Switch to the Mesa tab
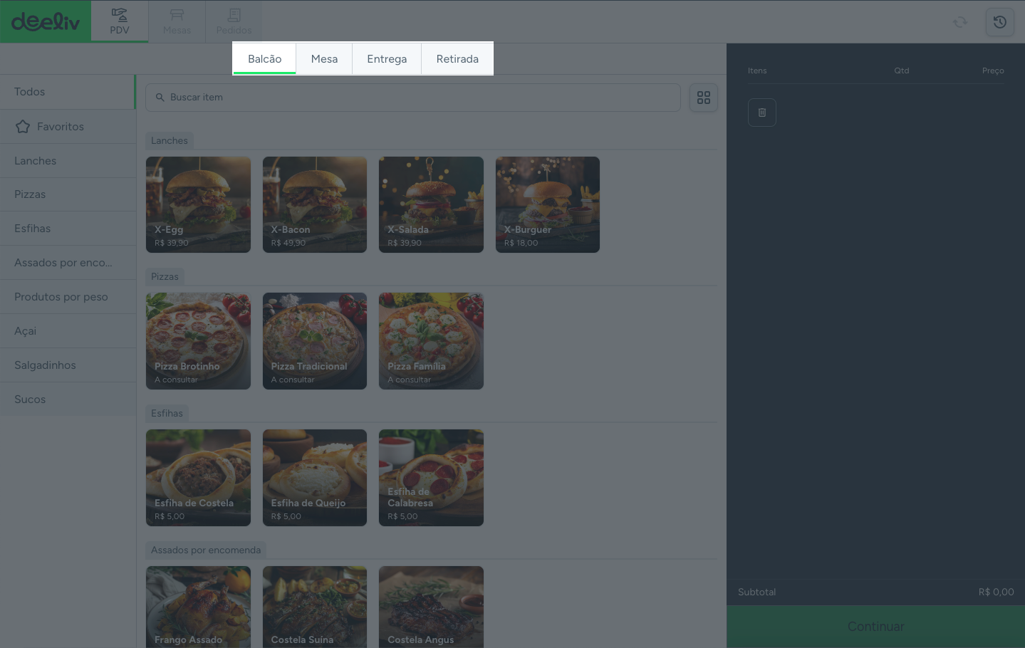The height and width of the screenshot is (648, 1025). (x=324, y=59)
